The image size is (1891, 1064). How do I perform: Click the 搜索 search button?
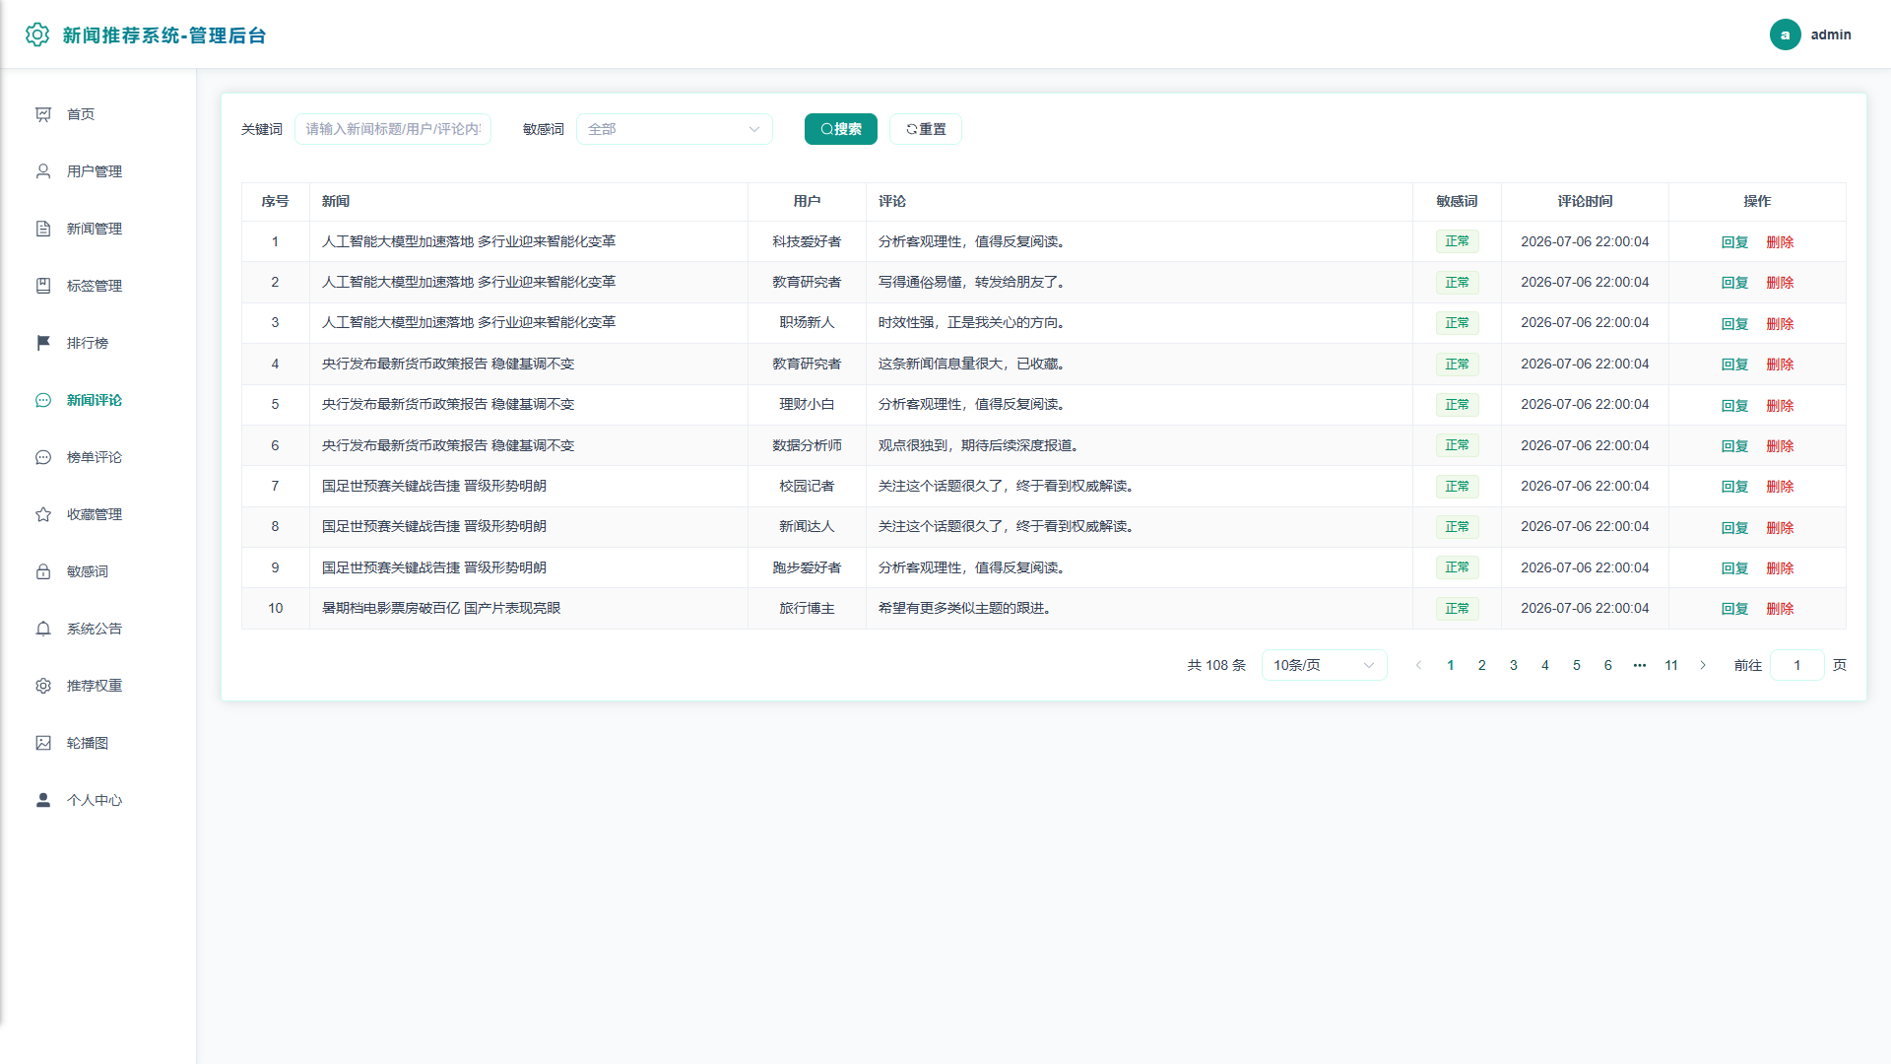pos(841,129)
